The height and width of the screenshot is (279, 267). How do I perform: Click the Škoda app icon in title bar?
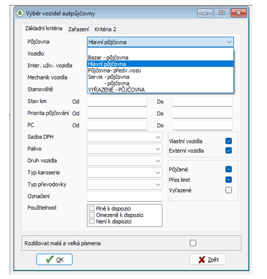pos(20,13)
